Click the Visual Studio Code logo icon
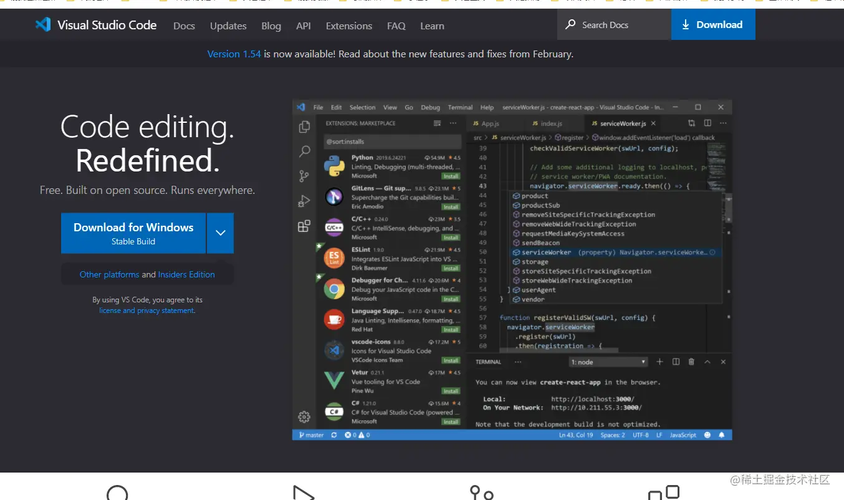Screen dimensions: 844x500 [x=43, y=25]
